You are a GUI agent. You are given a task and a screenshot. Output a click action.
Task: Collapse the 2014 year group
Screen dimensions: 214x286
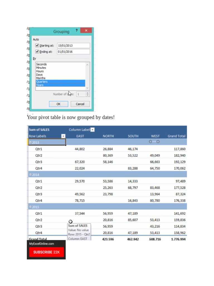tap(30, 175)
